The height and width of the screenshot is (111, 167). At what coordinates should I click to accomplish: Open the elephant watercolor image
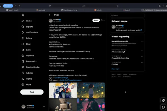tap(63, 90)
